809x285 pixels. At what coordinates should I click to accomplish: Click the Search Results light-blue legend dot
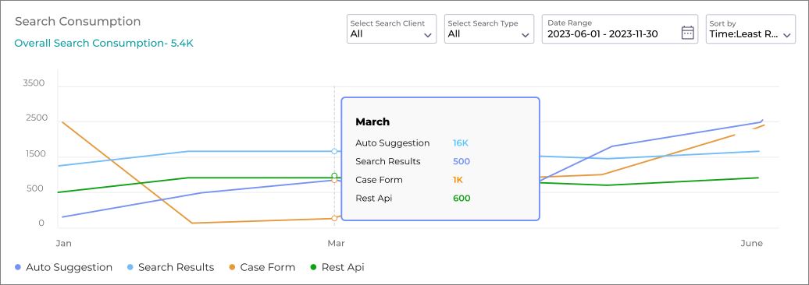coord(130,268)
